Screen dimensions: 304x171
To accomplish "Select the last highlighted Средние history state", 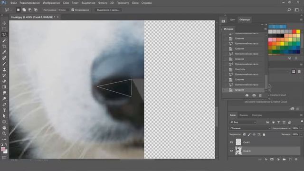I will pyautogui.click(x=243, y=90).
